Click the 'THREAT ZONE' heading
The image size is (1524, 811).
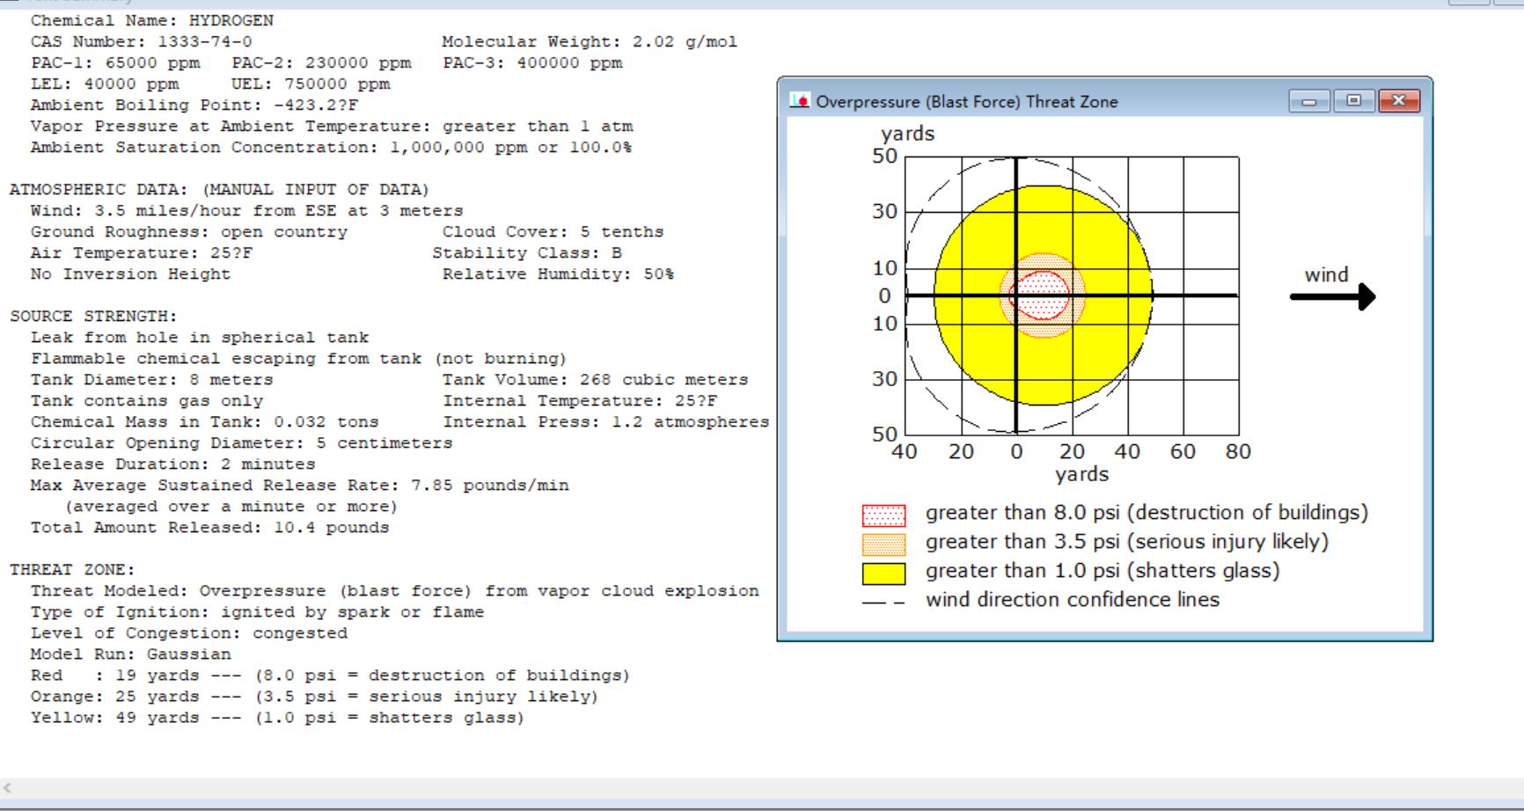(72, 569)
